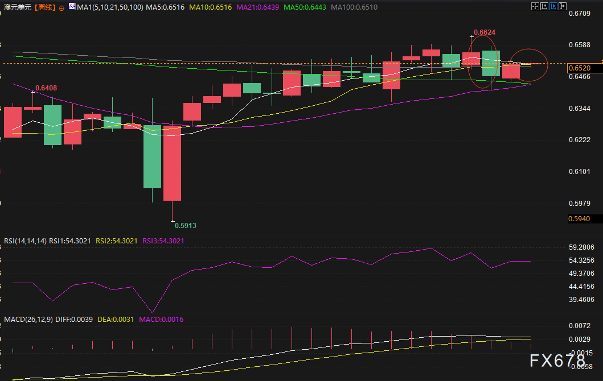The image size is (603, 381).
Task: Click the 周线 period label
Action: click(46, 7)
